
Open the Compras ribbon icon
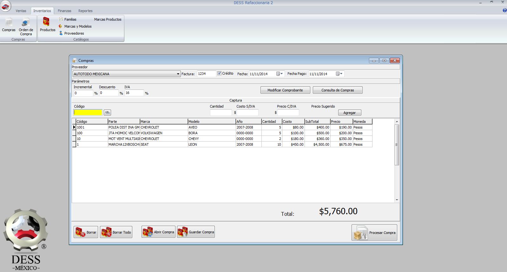pos(9,25)
